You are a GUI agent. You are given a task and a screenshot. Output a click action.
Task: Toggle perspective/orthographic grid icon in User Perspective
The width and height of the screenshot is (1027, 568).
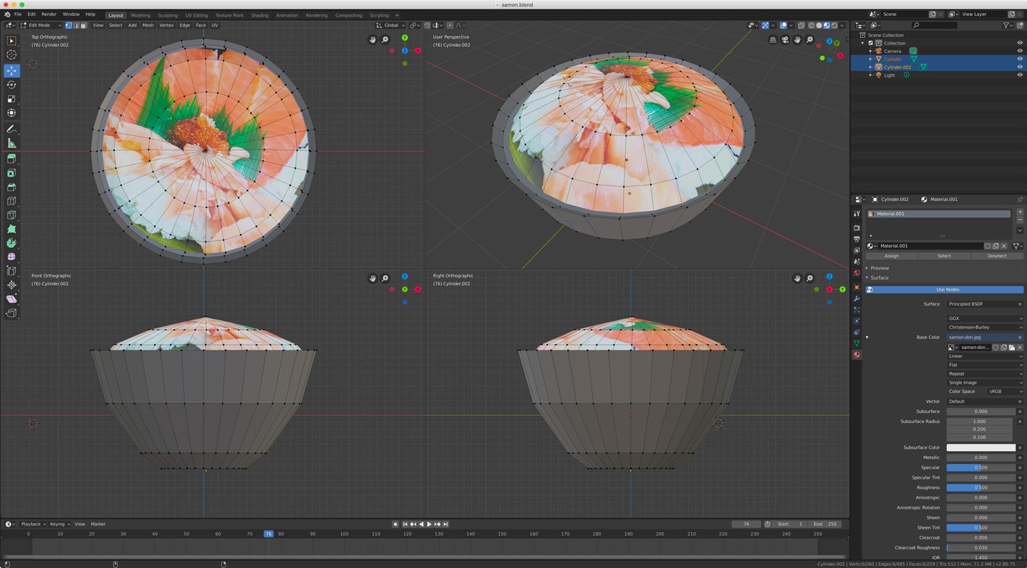[x=773, y=40]
